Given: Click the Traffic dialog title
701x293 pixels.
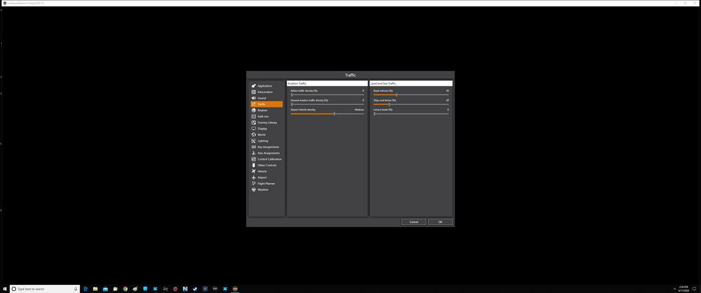Looking at the screenshot, I should click(350, 75).
